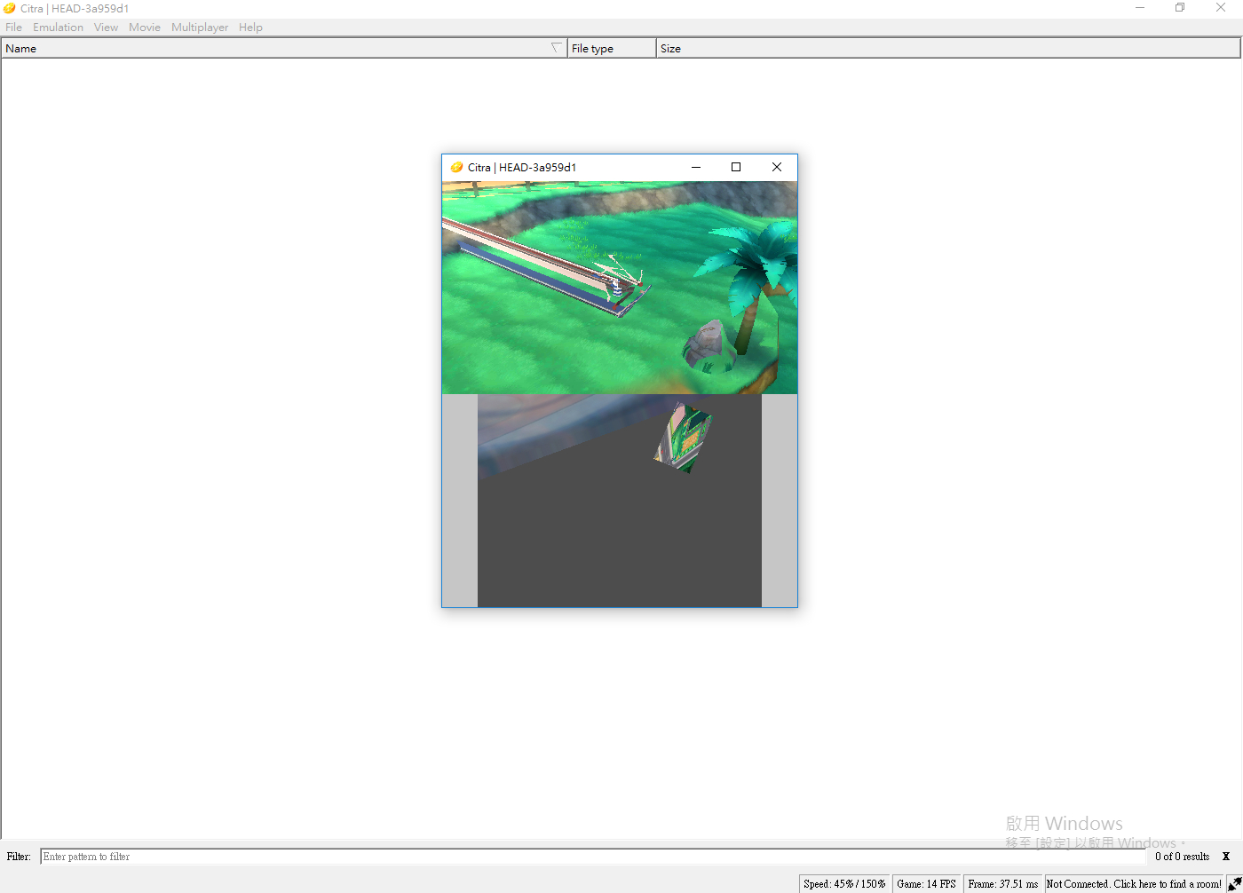Open the View menu
The image size is (1243, 893).
pyautogui.click(x=106, y=27)
